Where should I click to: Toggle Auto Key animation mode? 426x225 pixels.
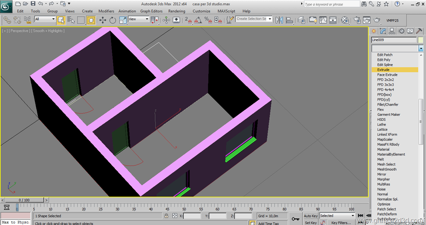311,216
